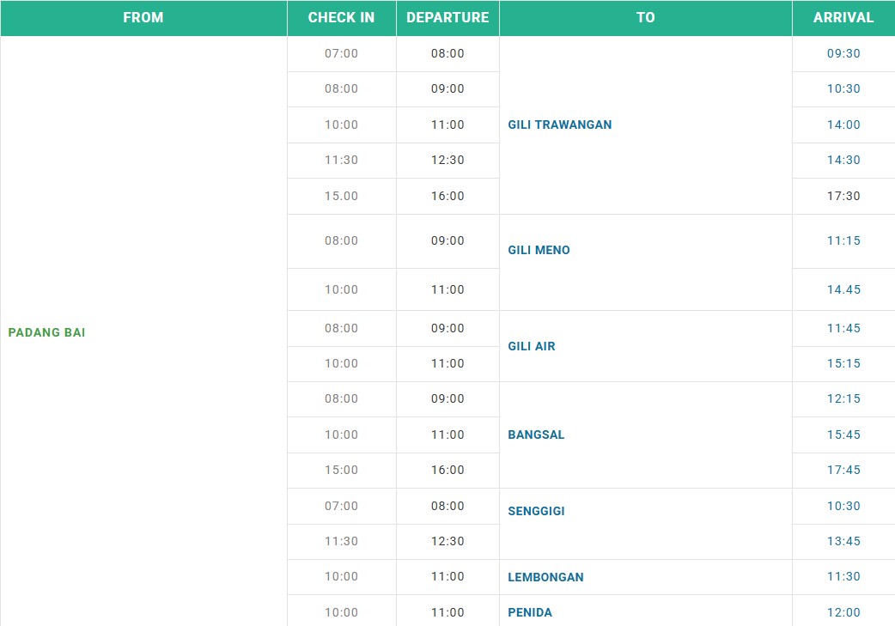Select the 13:45 Senggigi arrival time

843,541
